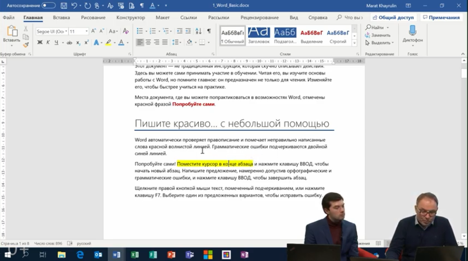The height and width of the screenshot is (261, 468).
Task: Open the font name combo box
Action: [51, 31]
